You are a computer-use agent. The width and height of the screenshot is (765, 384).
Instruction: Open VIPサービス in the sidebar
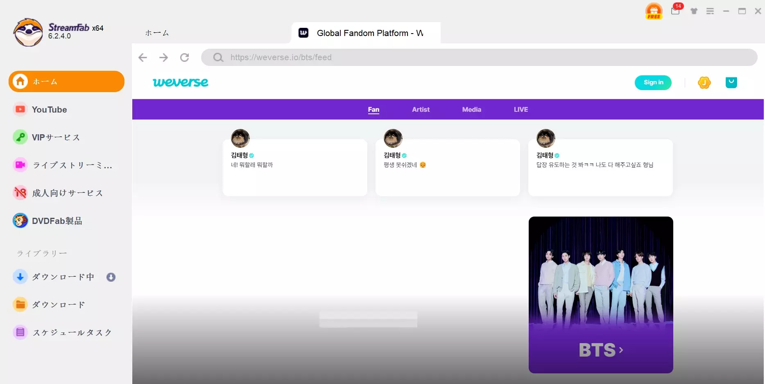66,137
